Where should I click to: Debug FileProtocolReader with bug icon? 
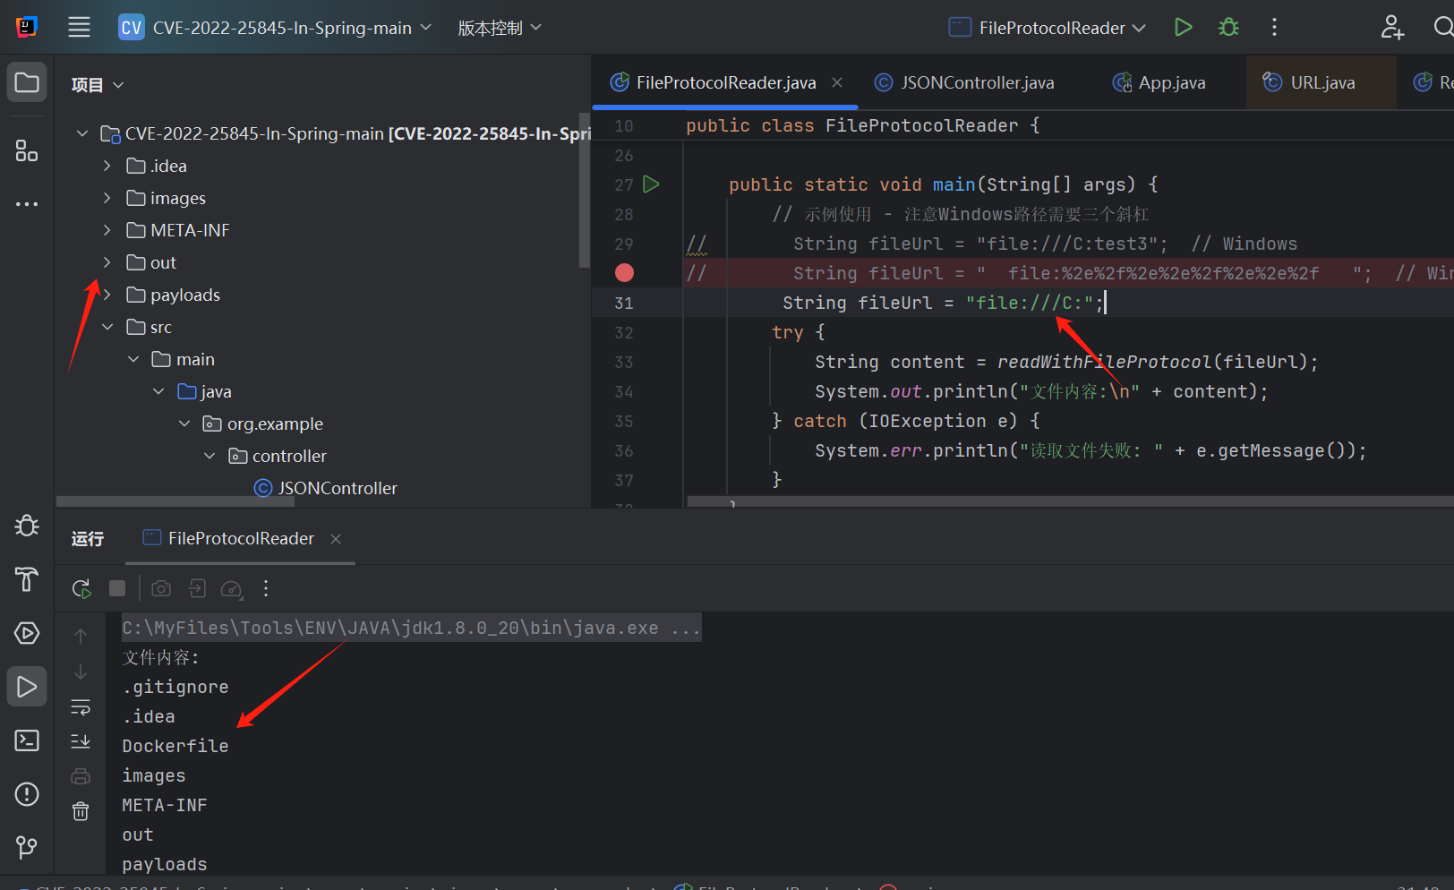point(1228,27)
